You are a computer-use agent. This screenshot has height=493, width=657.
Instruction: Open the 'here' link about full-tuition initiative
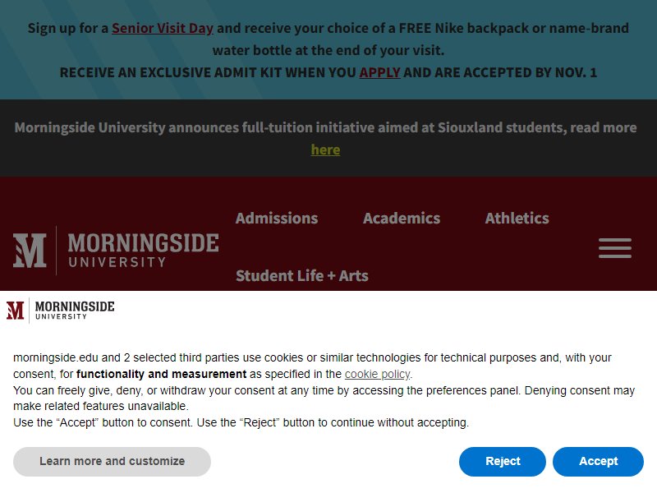tap(325, 150)
